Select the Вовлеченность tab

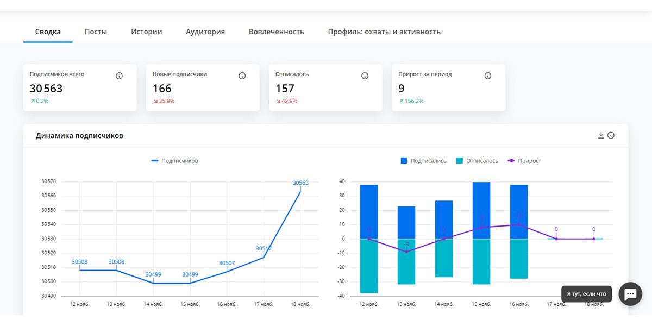tap(277, 32)
